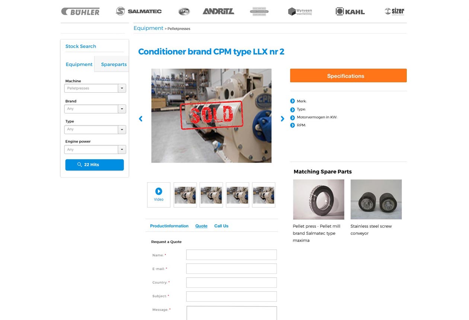This screenshot has height=320, width=469.
Task: Show the previous product image
Action: (141, 119)
